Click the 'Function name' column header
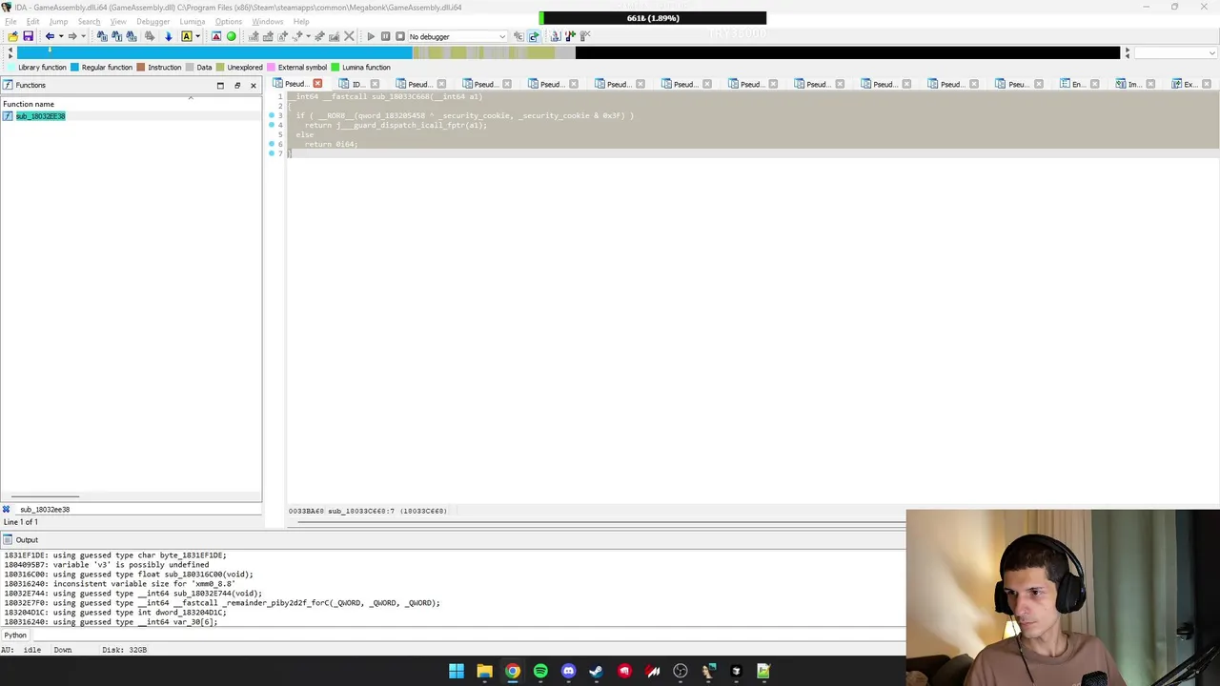The width and height of the screenshot is (1220, 686). click(29, 104)
